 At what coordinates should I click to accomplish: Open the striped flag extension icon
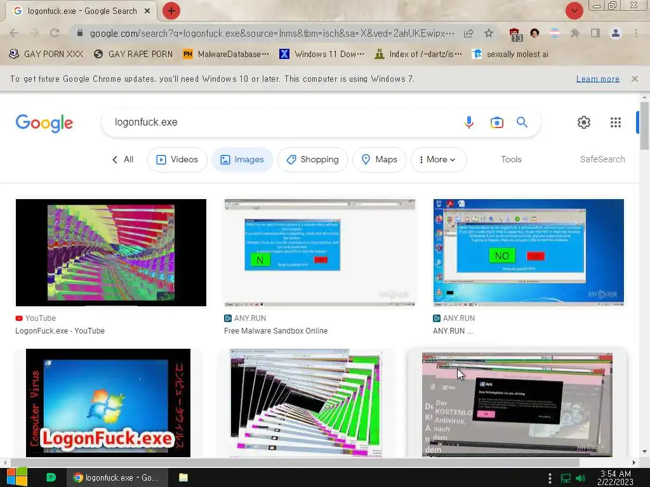pyautogui.click(x=555, y=33)
